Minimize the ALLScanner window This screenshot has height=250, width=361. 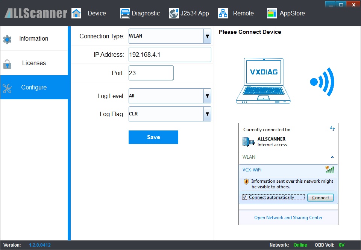click(331, 5)
